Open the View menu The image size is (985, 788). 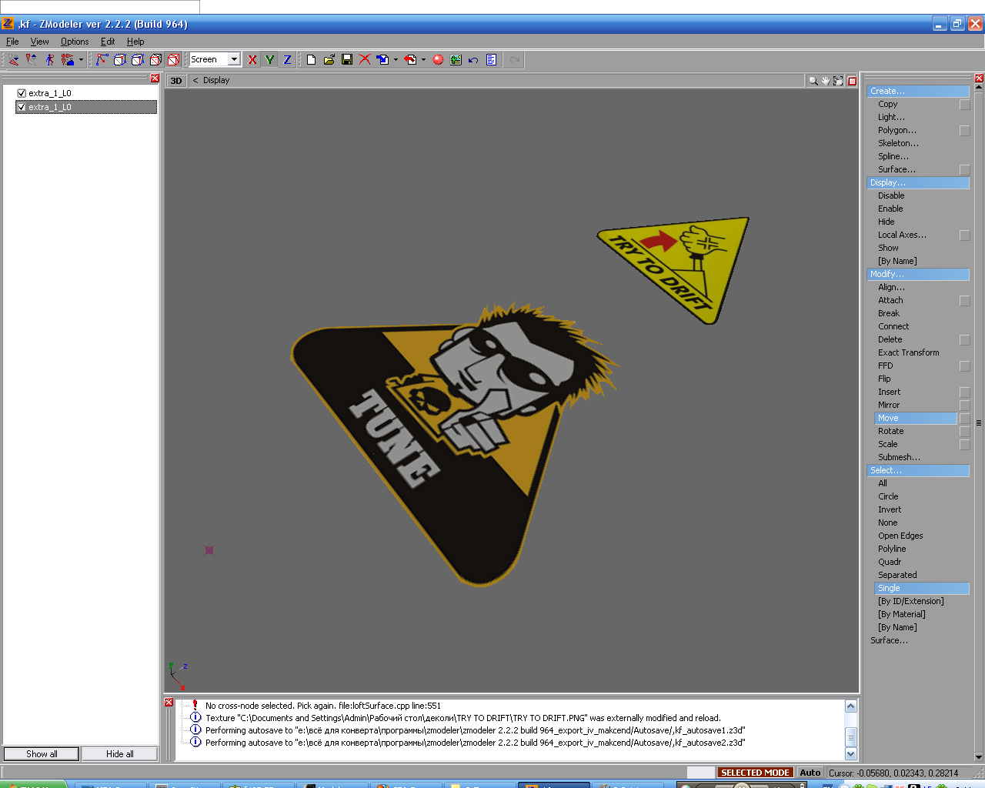pos(39,42)
